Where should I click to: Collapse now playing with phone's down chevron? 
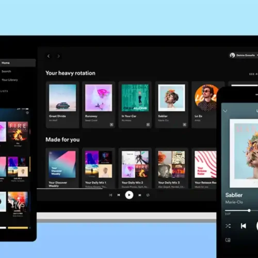click(225, 111)
